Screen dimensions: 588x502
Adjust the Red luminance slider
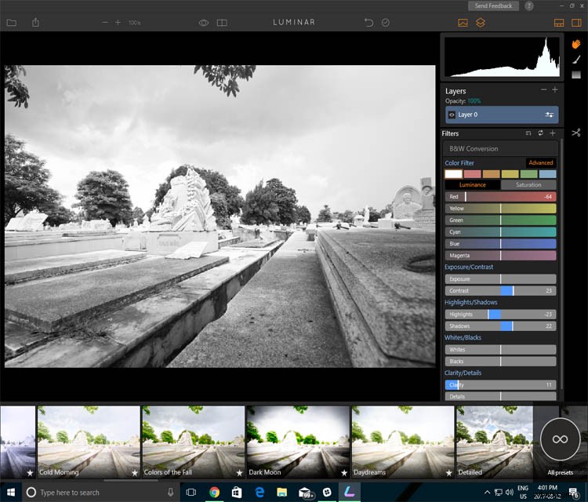(x=501, y=197)
